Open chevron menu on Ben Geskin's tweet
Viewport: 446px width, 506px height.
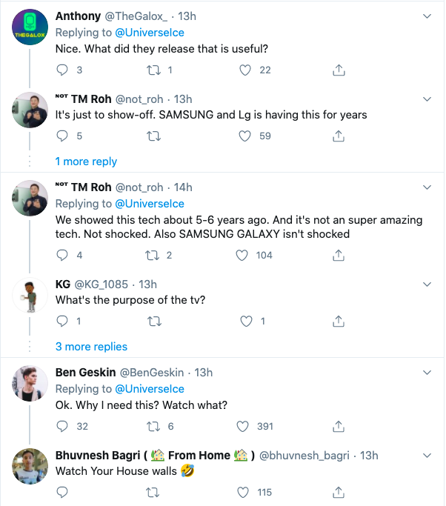click(427, 371)
